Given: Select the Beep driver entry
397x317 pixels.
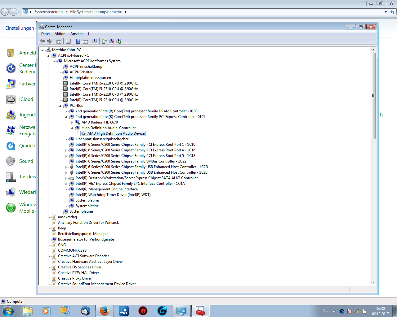Looking at the screenshot, I should point(62,228).
